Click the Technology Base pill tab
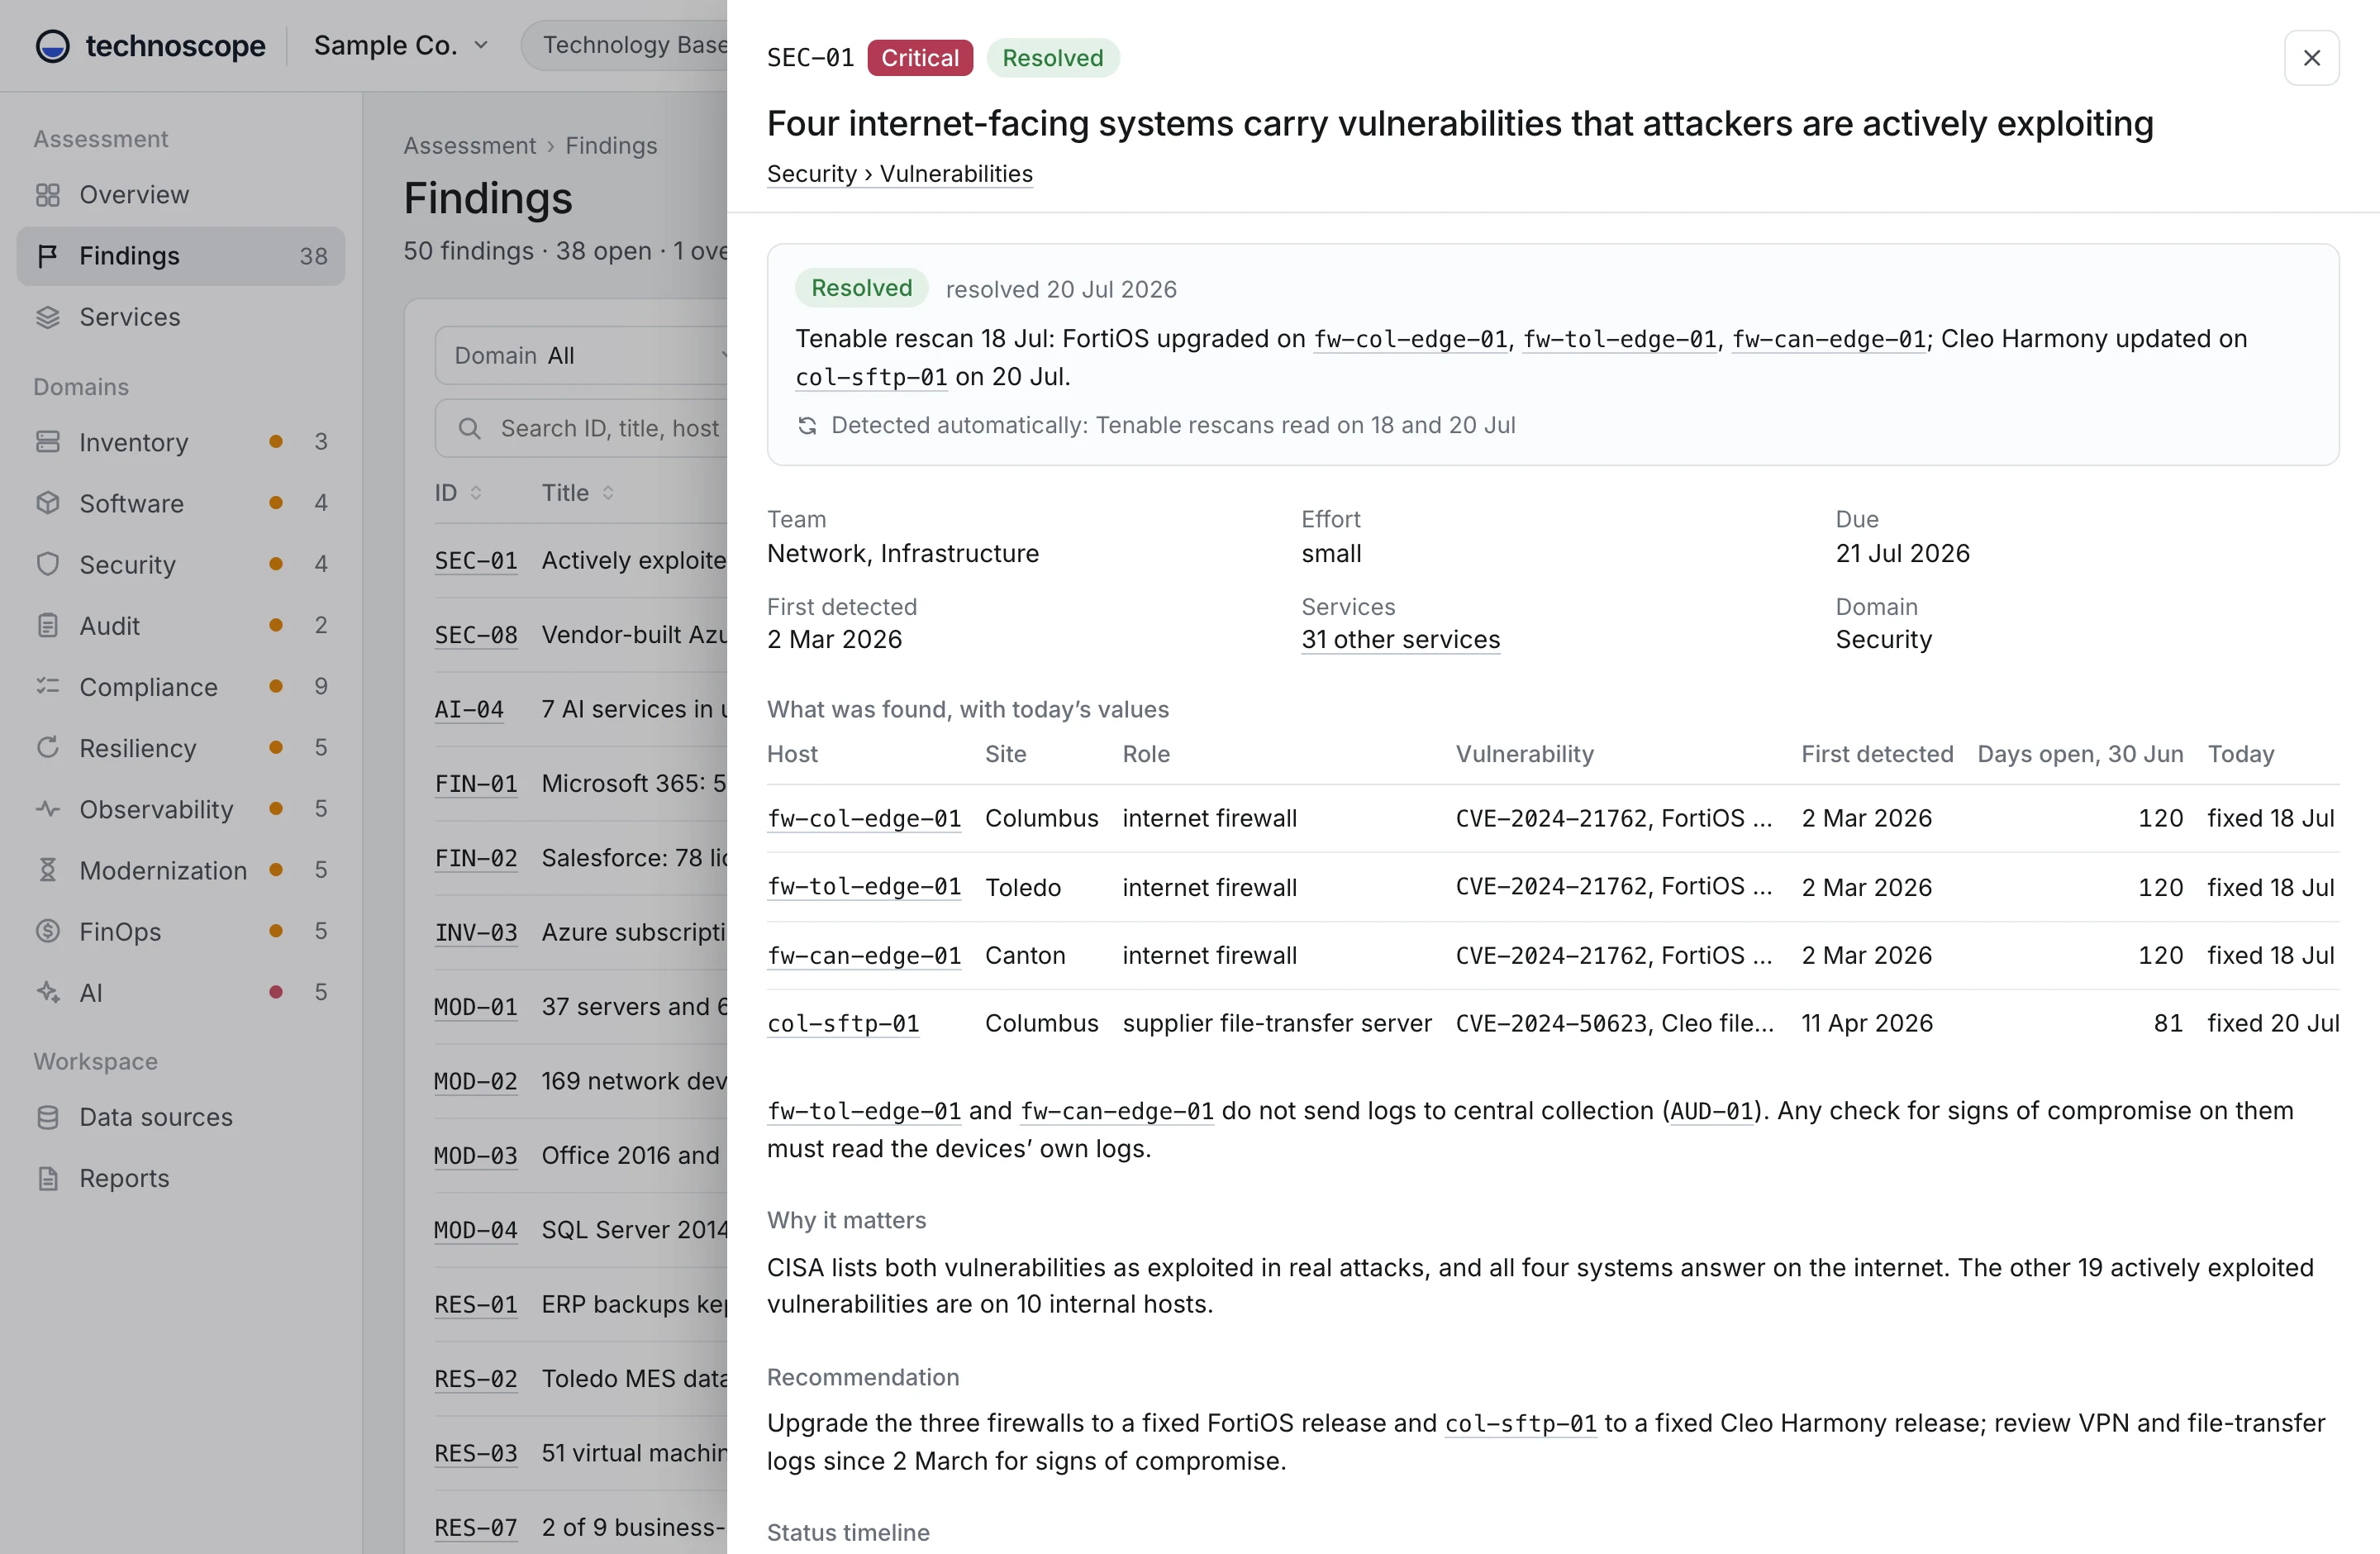Viewport: 2380px width, 1554px height. pyautogui.click(x=625, y=45)
